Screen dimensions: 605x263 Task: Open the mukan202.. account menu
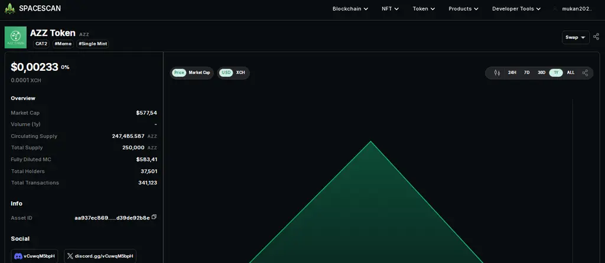click(x=577, y=8)
